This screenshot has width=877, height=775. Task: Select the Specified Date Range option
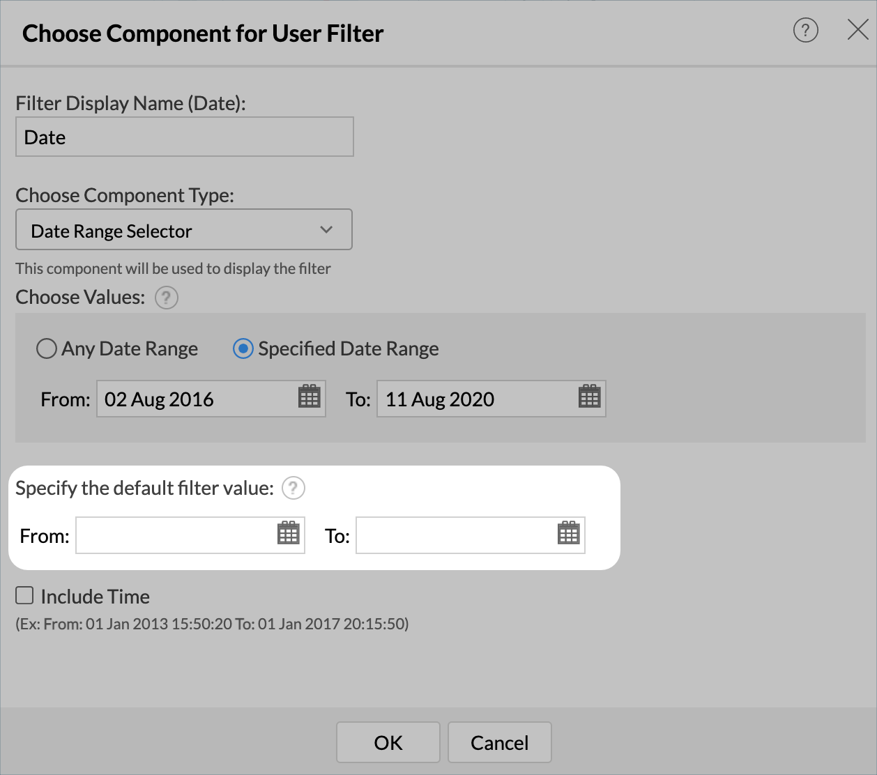point(243,348)
